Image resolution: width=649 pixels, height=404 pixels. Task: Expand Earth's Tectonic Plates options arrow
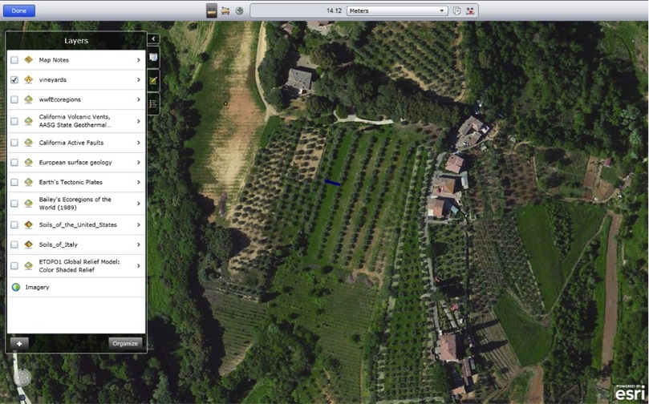pyautogui.click(x=138, y=182)
